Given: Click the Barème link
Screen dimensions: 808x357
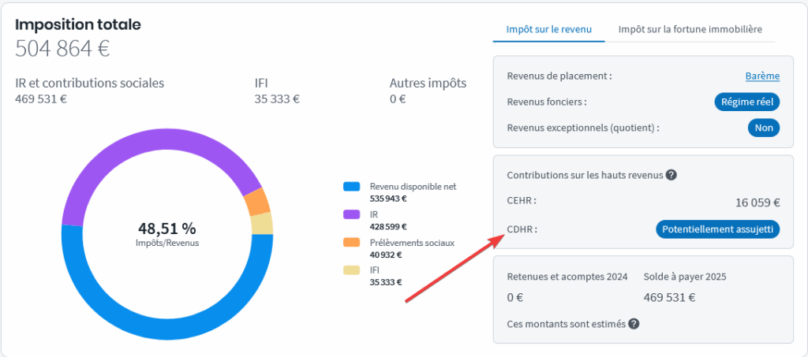Looking at the screenshot, I should (762, 76).
